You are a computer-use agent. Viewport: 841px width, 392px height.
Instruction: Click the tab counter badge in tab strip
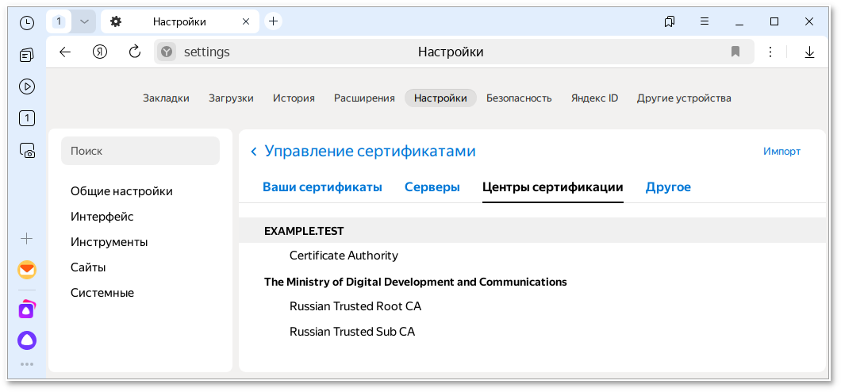(x=59, y=21)
